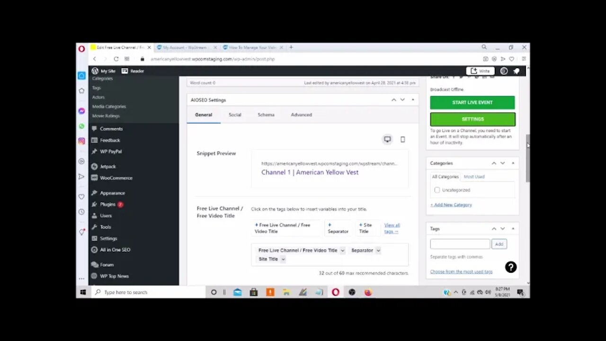Open Choose from the most used tags link
The height and width of the screenshot is (341, 606).
coord(461,272)
